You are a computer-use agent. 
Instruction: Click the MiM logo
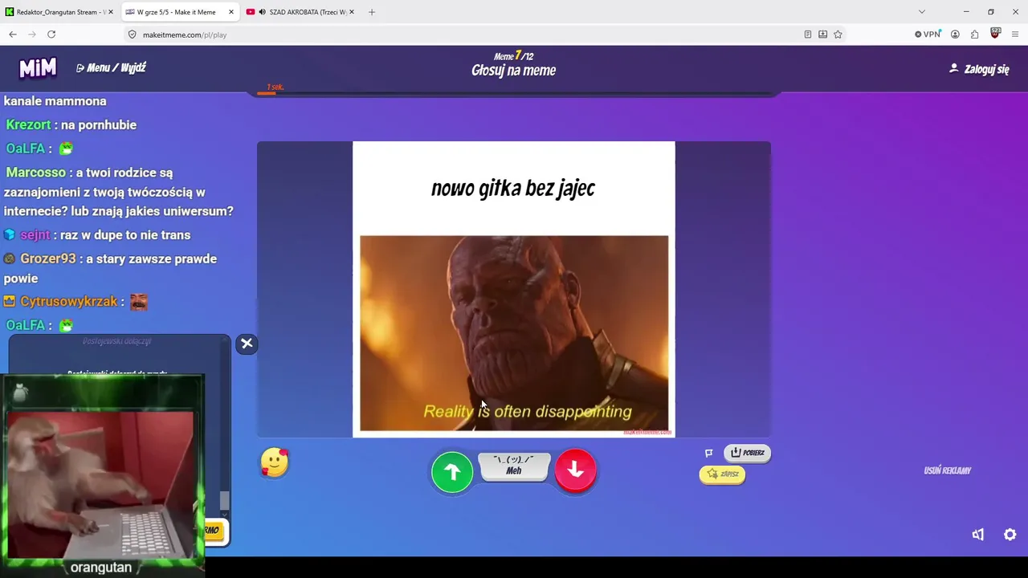coord(38,68)
